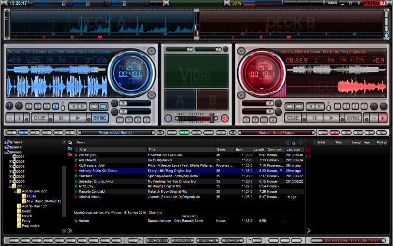Image resolution: width=393 pixels, height=246 pixels.
Task: Select the New Music 20-06-2010 folder
Action: click(44, 201)
